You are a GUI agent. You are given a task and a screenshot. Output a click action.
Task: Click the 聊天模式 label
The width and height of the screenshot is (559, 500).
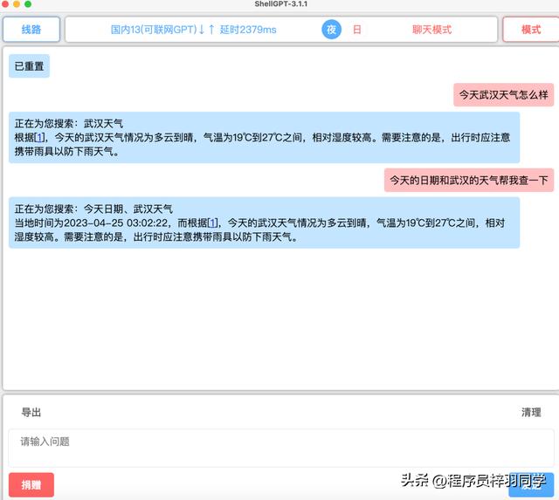pyautogui.click(x=431, y=30)
